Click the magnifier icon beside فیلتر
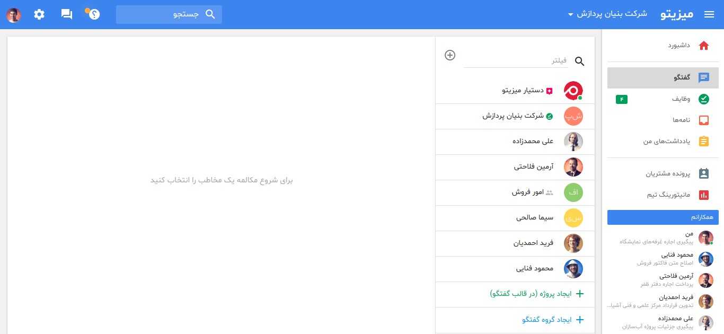The height and width of the screenshot is (334, 724). [580, 61]
